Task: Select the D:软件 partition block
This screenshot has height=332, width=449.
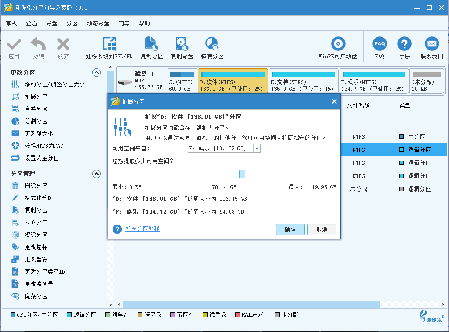Action: pos(233,81)
